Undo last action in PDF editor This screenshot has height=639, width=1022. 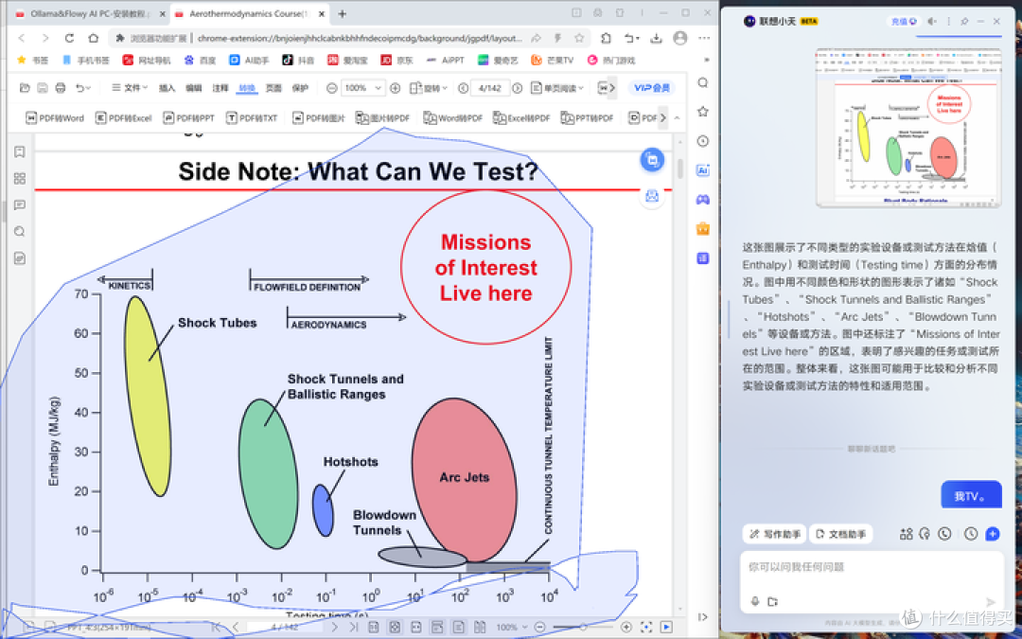[79, 87]
